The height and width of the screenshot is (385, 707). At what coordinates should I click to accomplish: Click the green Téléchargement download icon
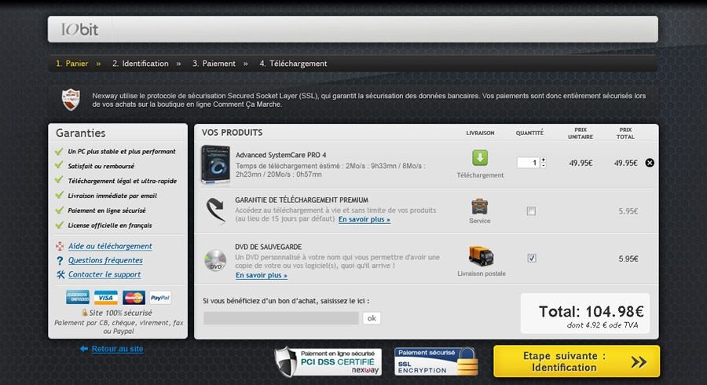coord(480,158)
